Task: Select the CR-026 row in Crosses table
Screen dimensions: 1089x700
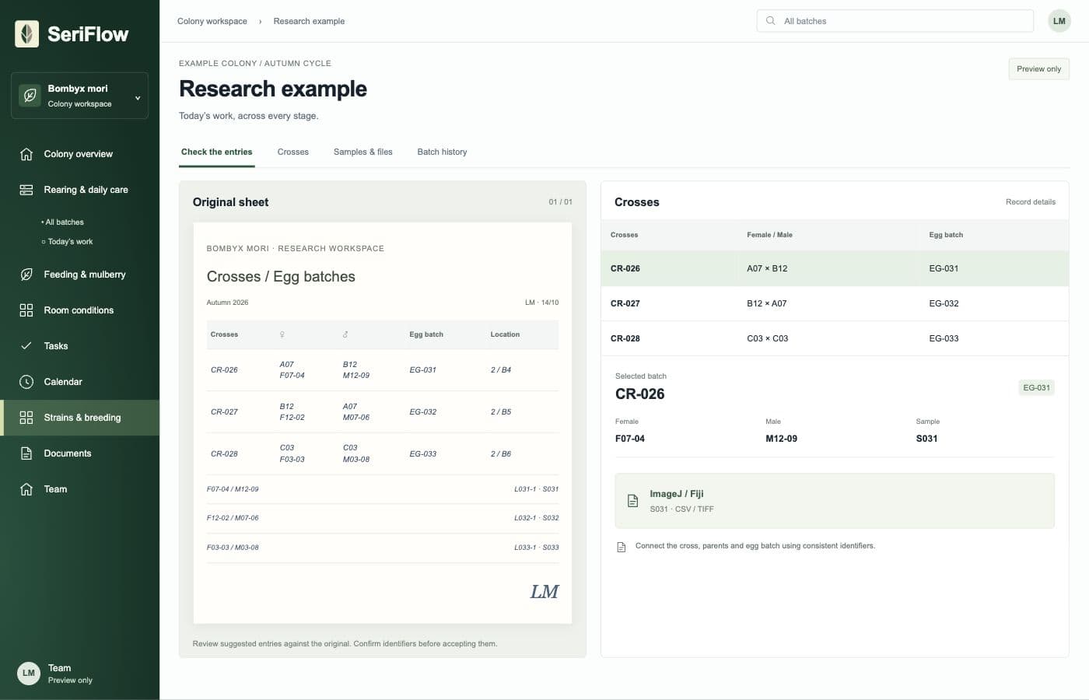Action: [x=835, y=268]
